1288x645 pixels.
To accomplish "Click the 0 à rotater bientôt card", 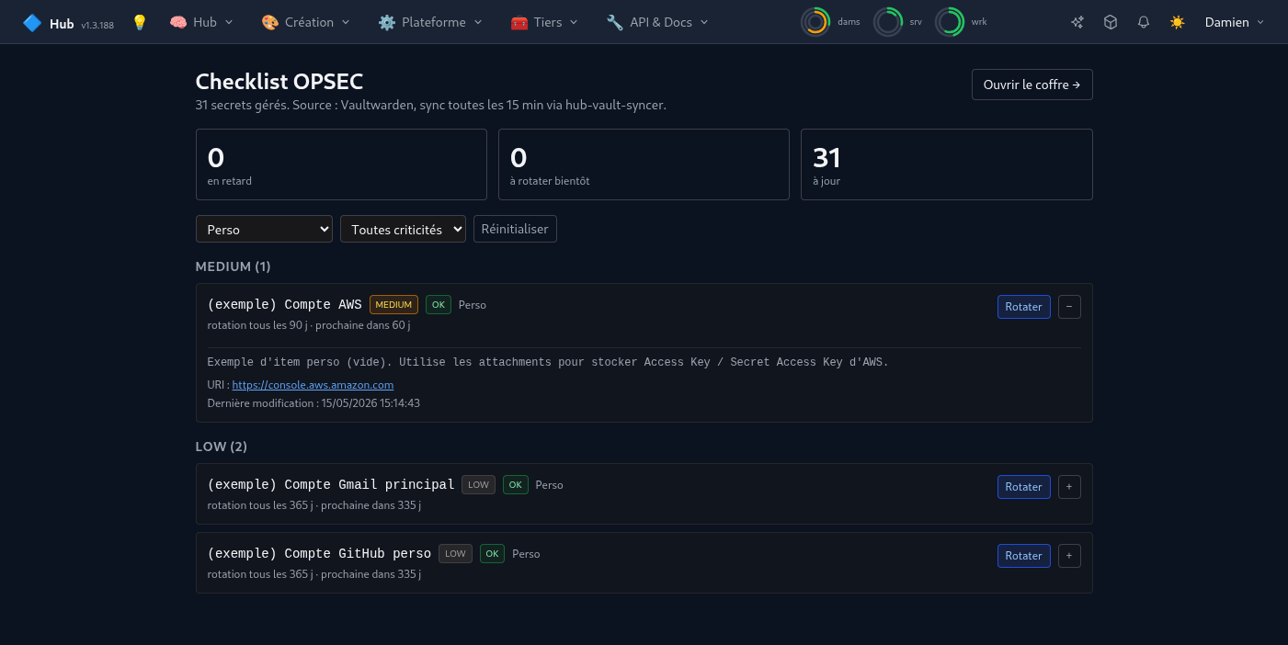I will 644,164.
